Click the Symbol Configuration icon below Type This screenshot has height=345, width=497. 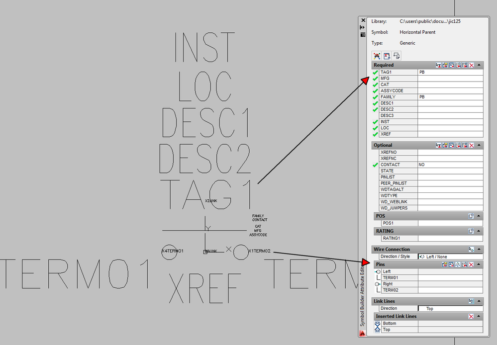377,56
